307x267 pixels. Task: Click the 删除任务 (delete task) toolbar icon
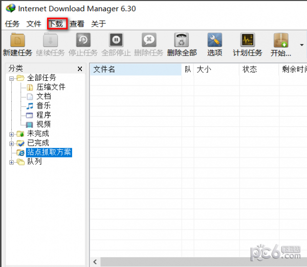click(x=149, y=40)
